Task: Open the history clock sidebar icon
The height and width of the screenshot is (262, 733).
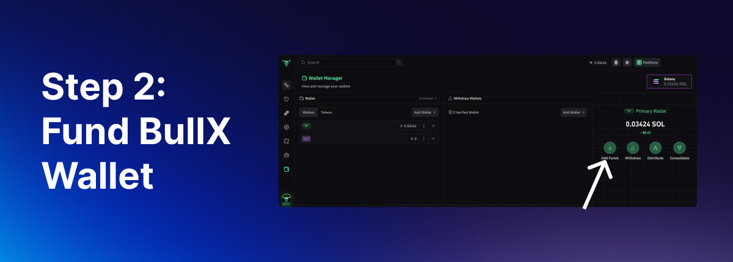Action: [x=286, y=99]
